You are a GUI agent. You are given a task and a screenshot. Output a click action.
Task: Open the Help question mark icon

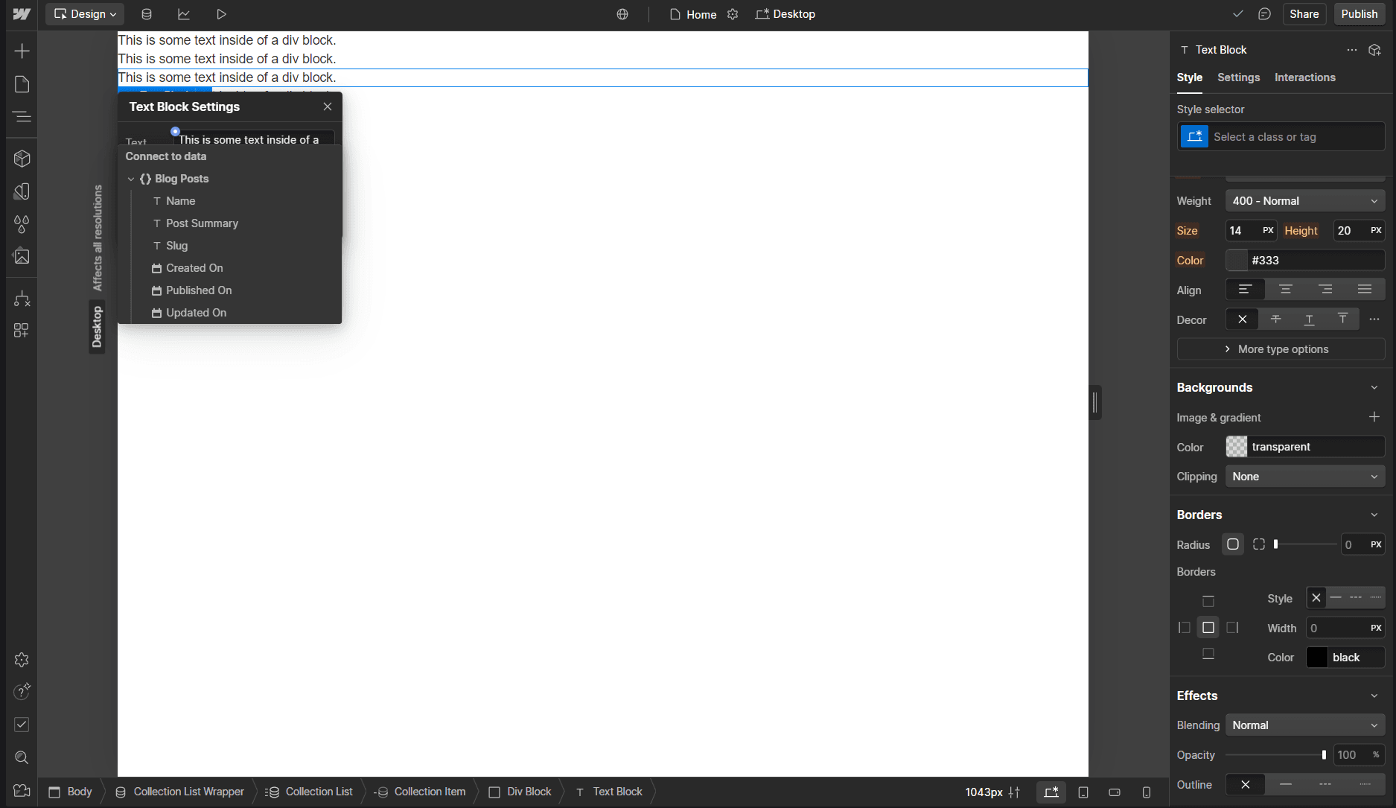pyautogui.click(x=22, y=692)
